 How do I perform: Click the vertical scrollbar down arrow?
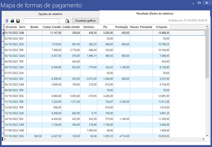coord(207,136)
